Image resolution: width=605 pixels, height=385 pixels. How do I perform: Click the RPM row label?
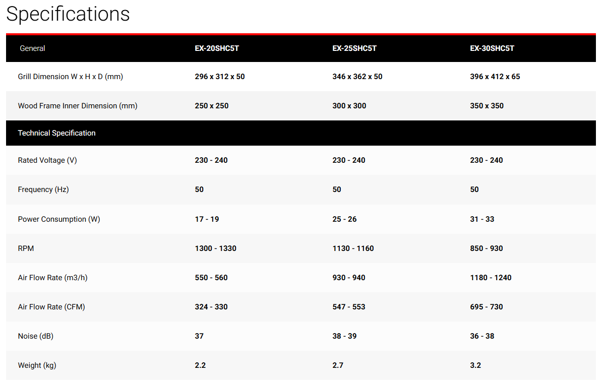[x=26, y=248]
